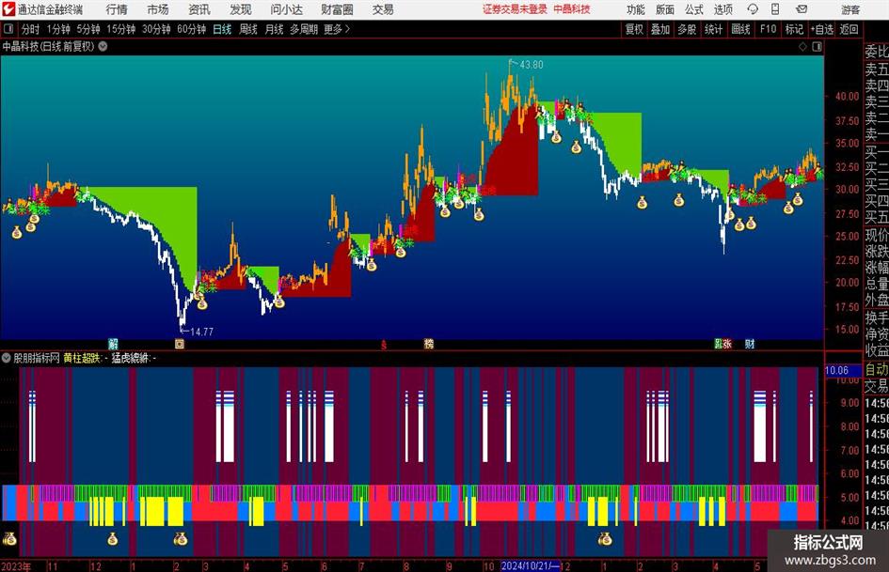Click the money bag at indicator panel far left

tap(9, 538)
